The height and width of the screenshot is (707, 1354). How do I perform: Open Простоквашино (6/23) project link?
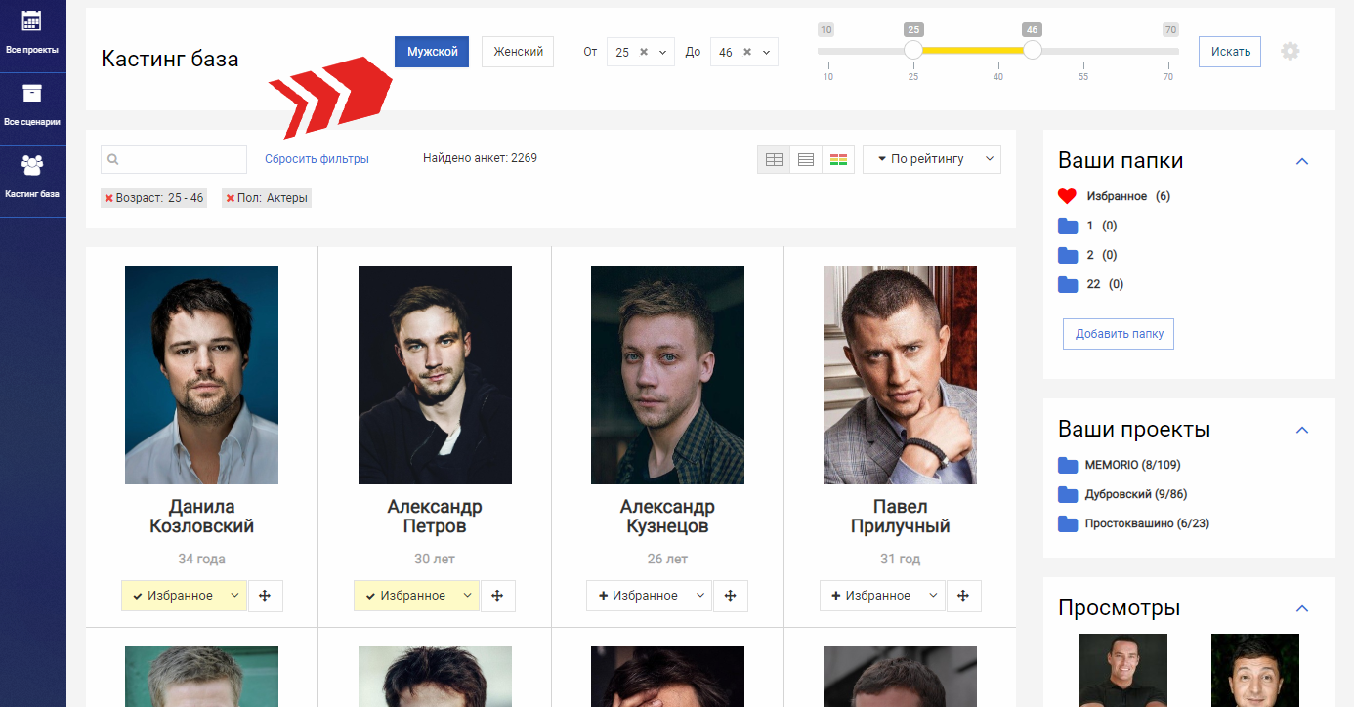pos(1147,523)
